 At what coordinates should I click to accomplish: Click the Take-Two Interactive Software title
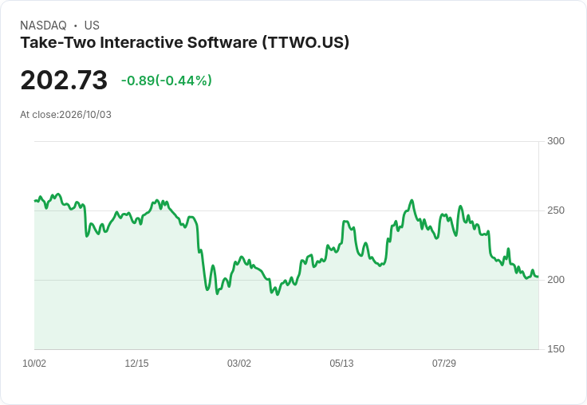point(184,42)
